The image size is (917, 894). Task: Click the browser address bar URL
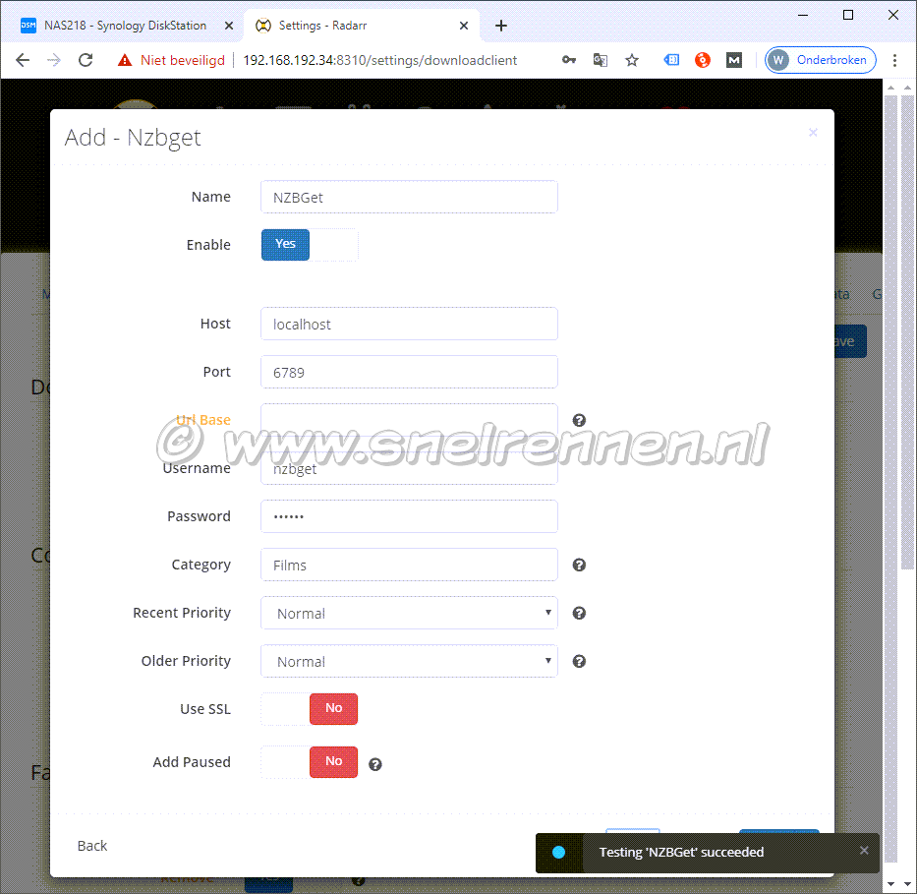380,60
